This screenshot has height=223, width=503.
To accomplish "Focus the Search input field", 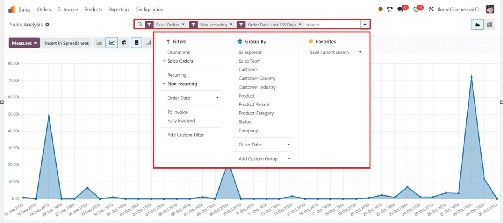I will (331, 25).
